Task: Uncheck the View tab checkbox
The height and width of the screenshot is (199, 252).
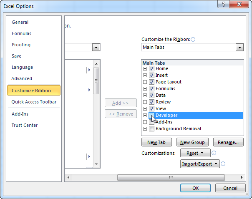Action: [151, 108]
